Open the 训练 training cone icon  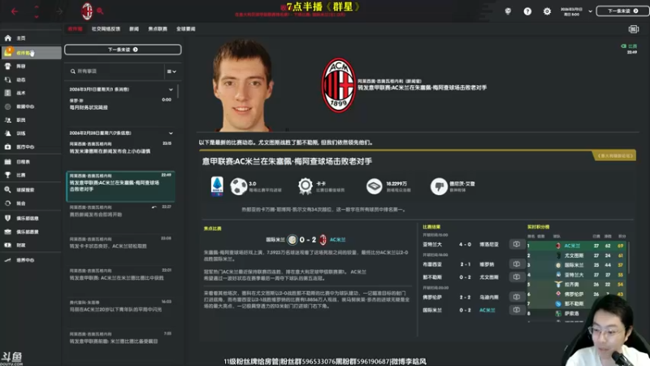[8, 133]
